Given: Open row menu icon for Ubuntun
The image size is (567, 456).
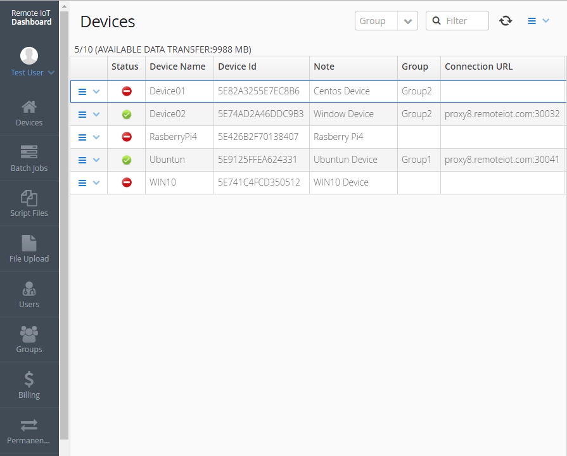Looking at the screenshot, I should click(82, 160).
